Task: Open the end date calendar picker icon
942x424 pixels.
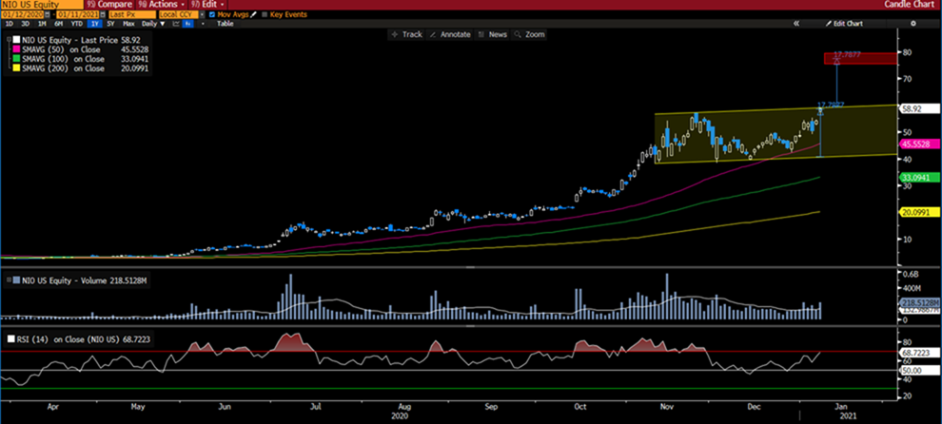Action: click(102, 14)
